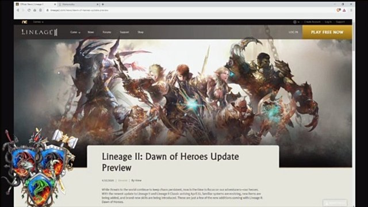Click the LOG IN link beside Play button
The image size is (368, 207).
293,32
